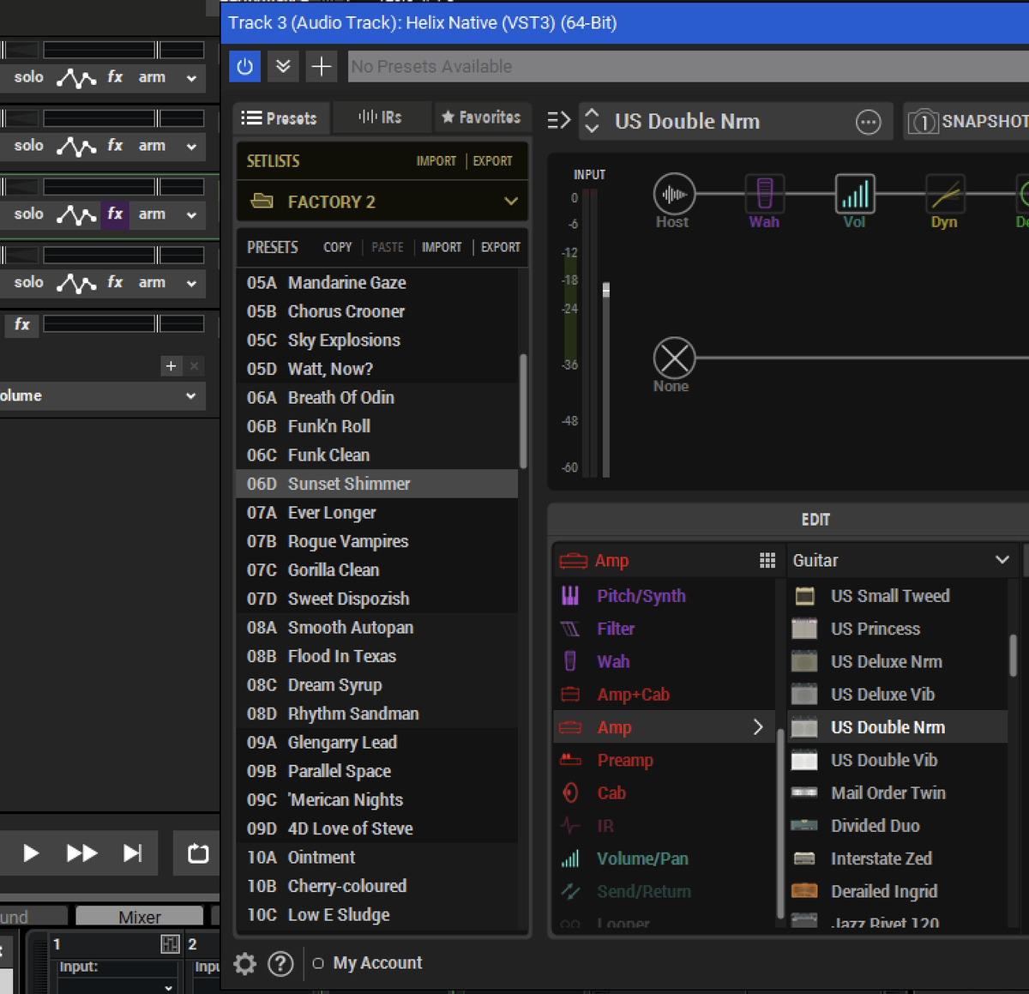Select US Small Tweed amp model
Screen dimensions: 1029x994
897,596
